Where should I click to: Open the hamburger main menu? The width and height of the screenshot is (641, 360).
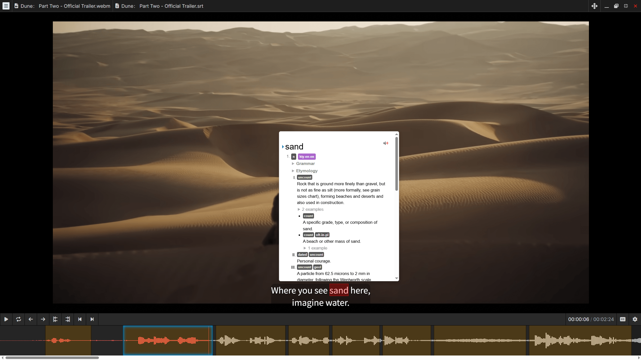pos(6,6)
